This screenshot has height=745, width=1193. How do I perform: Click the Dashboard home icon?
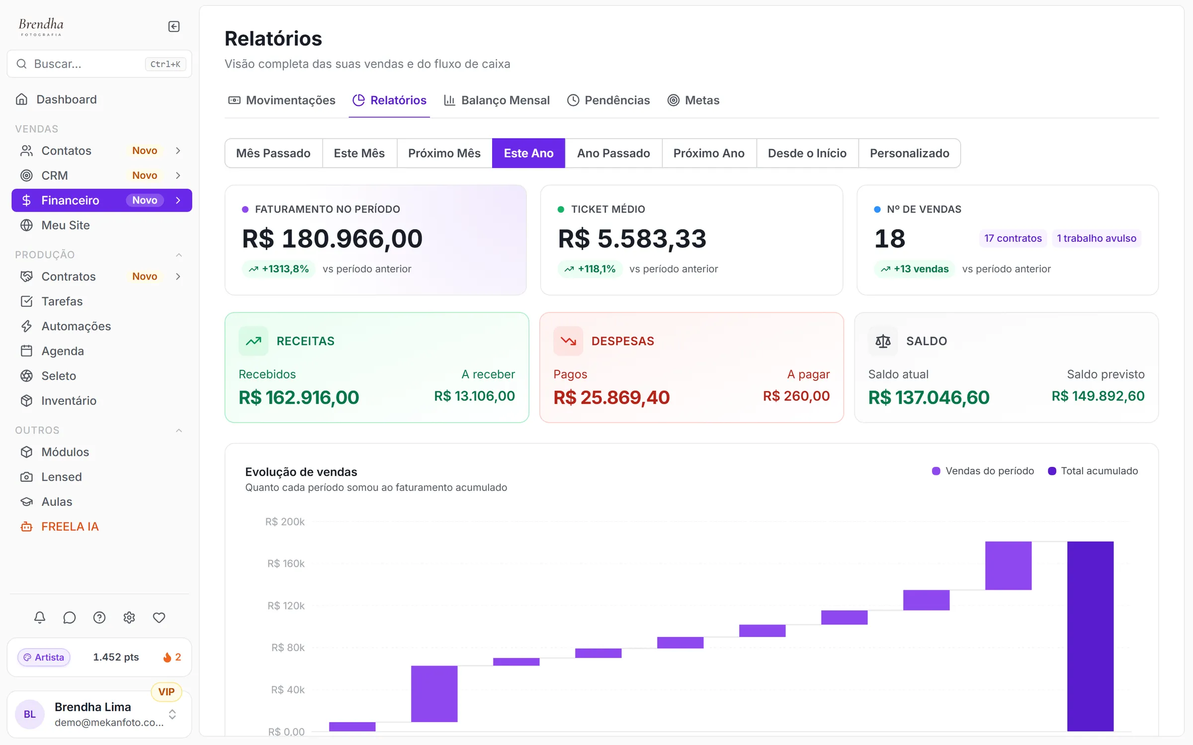21,99
